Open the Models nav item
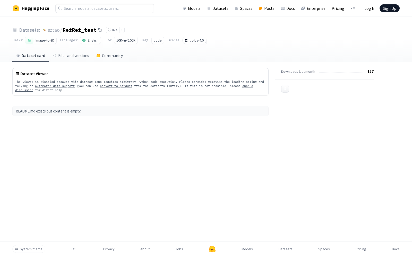 click(192, 8)
